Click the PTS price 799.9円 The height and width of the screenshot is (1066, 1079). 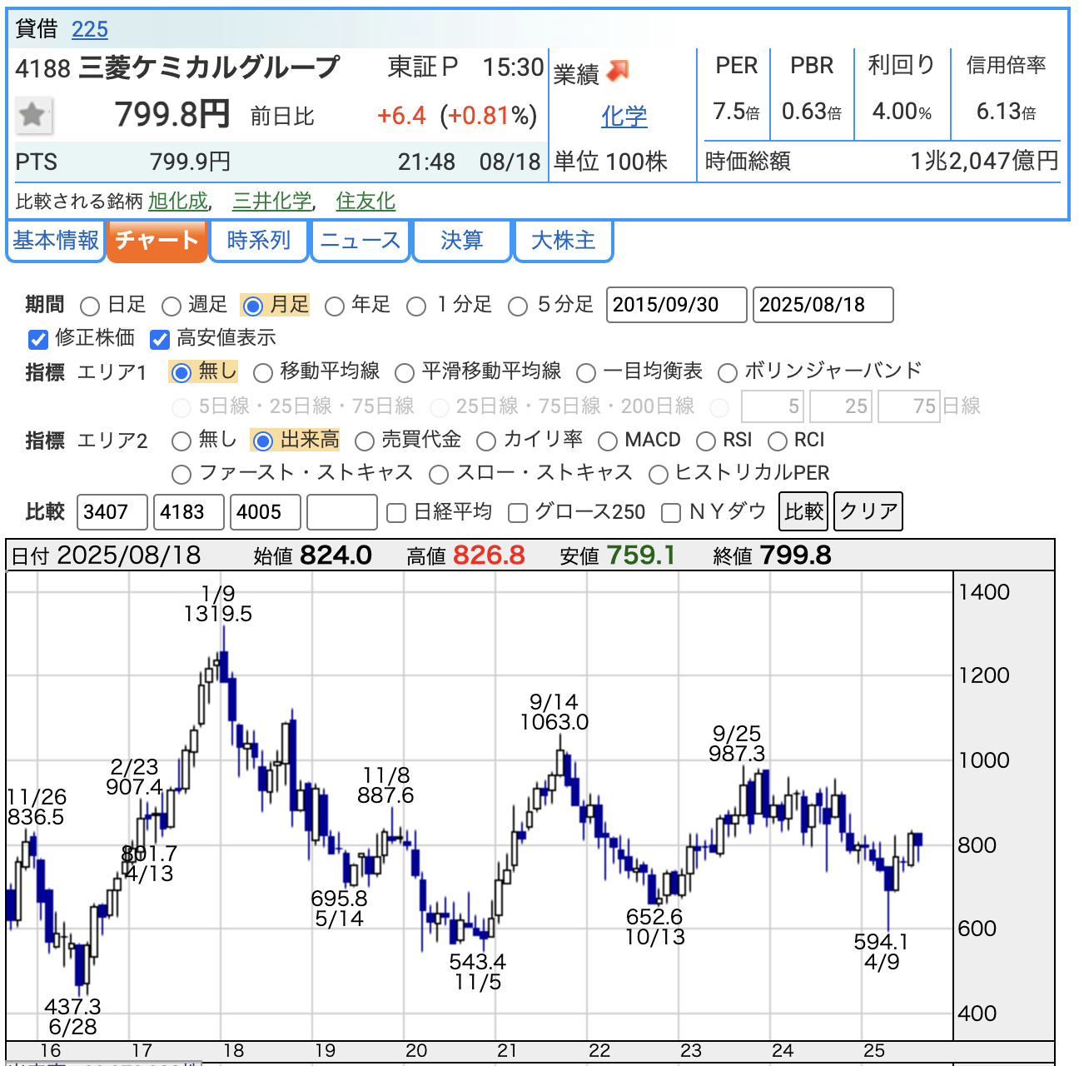tap(191, 162)
